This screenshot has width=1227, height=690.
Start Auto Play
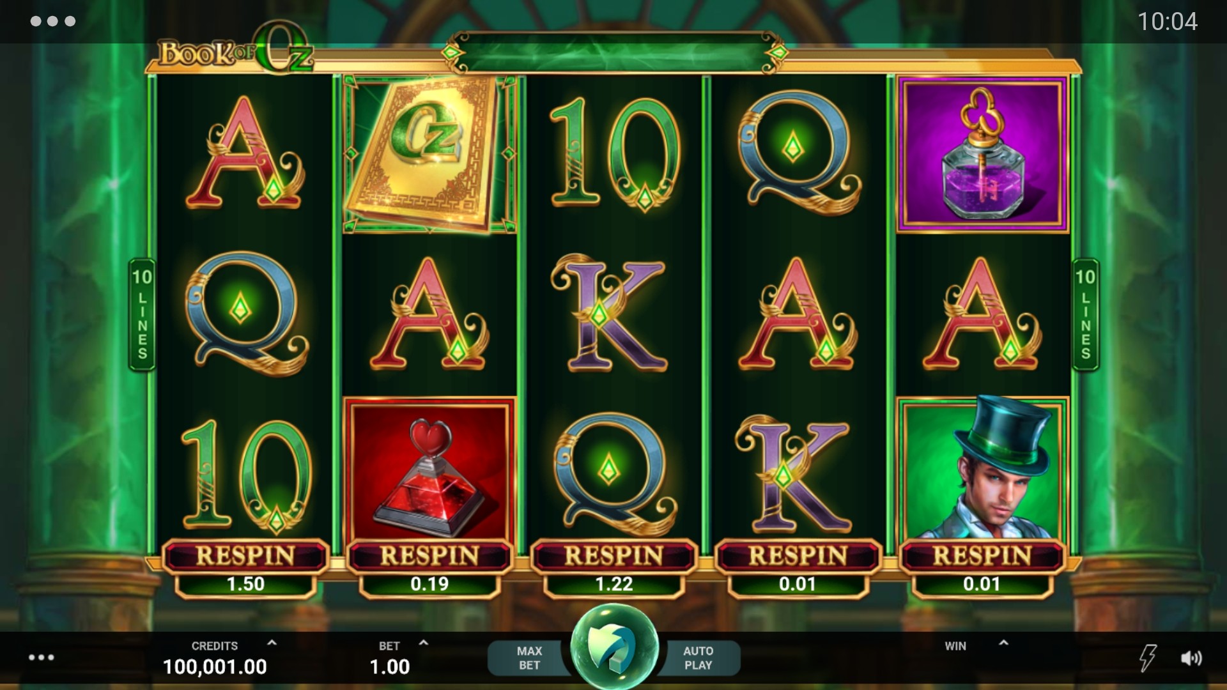click(698, 658)
